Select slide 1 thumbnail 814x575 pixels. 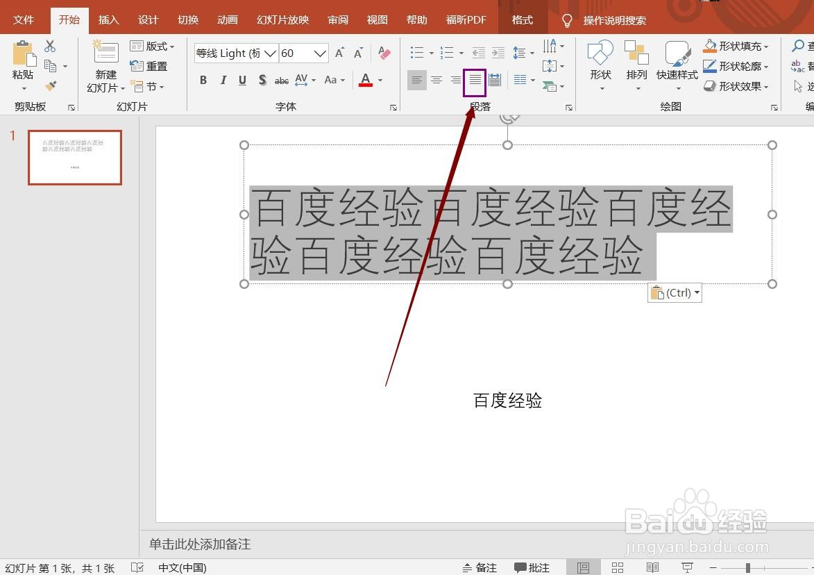75,158
